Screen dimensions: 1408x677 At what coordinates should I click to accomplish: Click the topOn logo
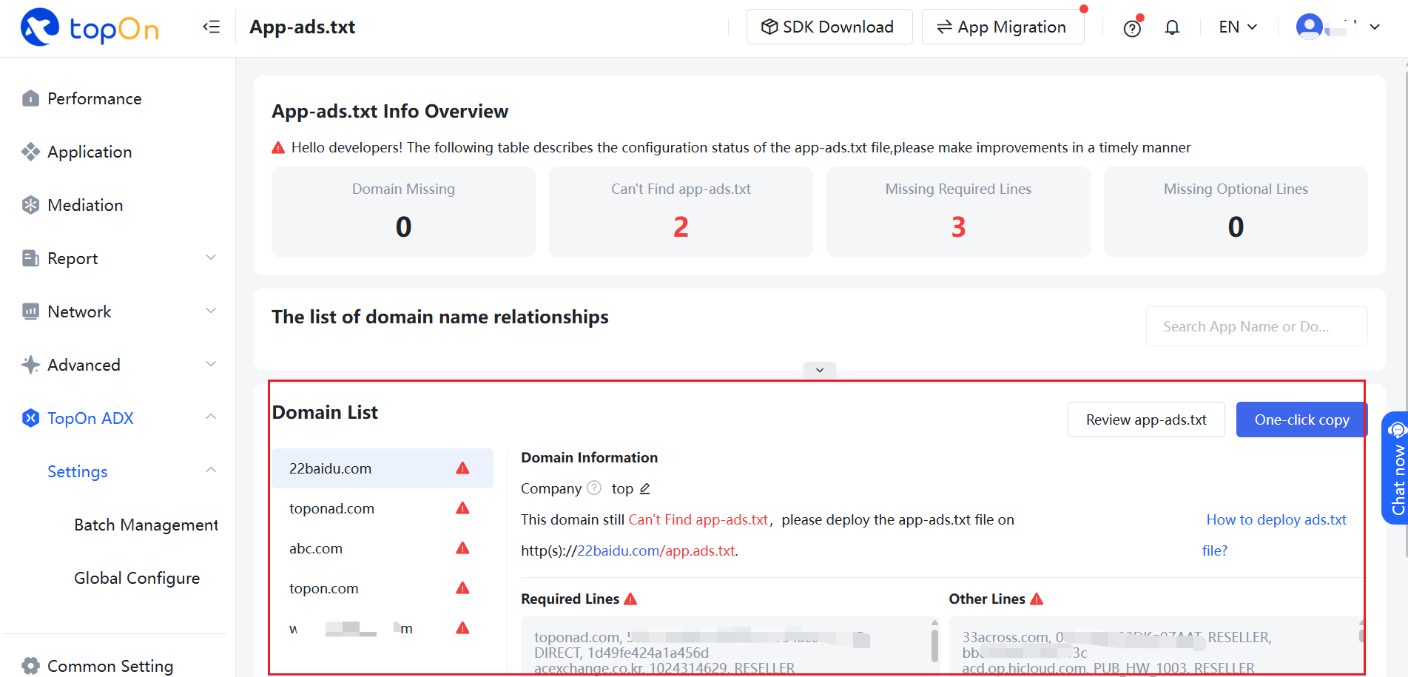(x=89, y=28)
